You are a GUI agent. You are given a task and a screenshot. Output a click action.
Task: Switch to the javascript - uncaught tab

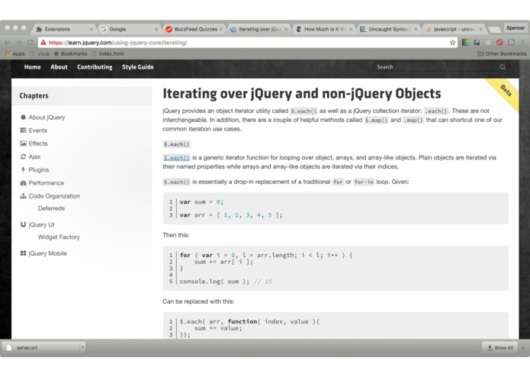(x=454, y=30)
